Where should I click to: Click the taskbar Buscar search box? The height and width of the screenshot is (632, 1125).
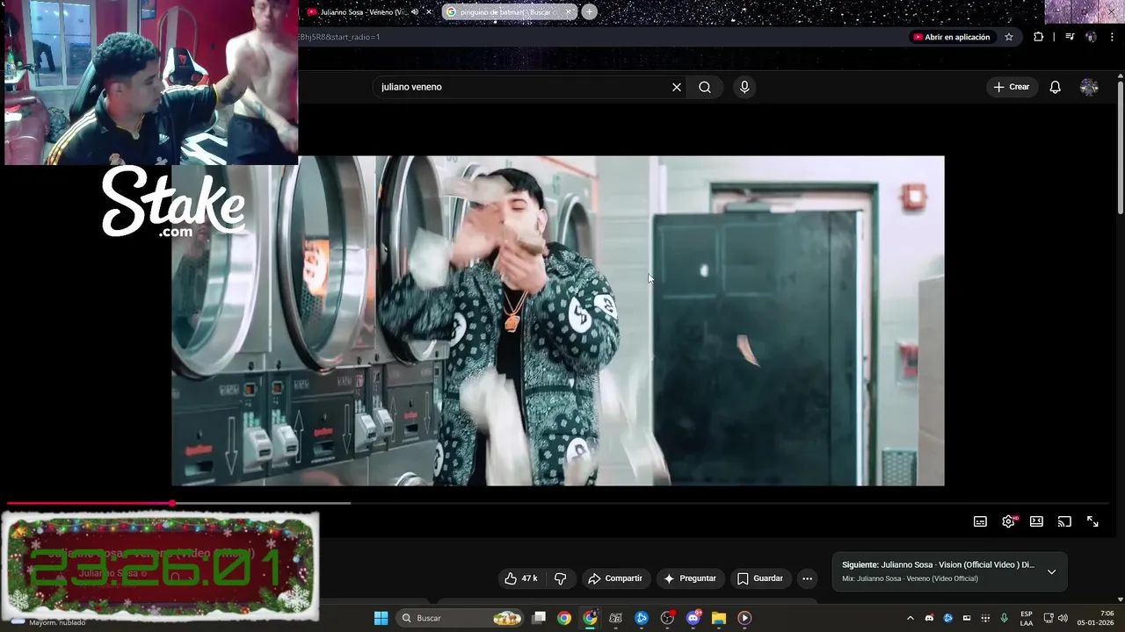point(459,618)
